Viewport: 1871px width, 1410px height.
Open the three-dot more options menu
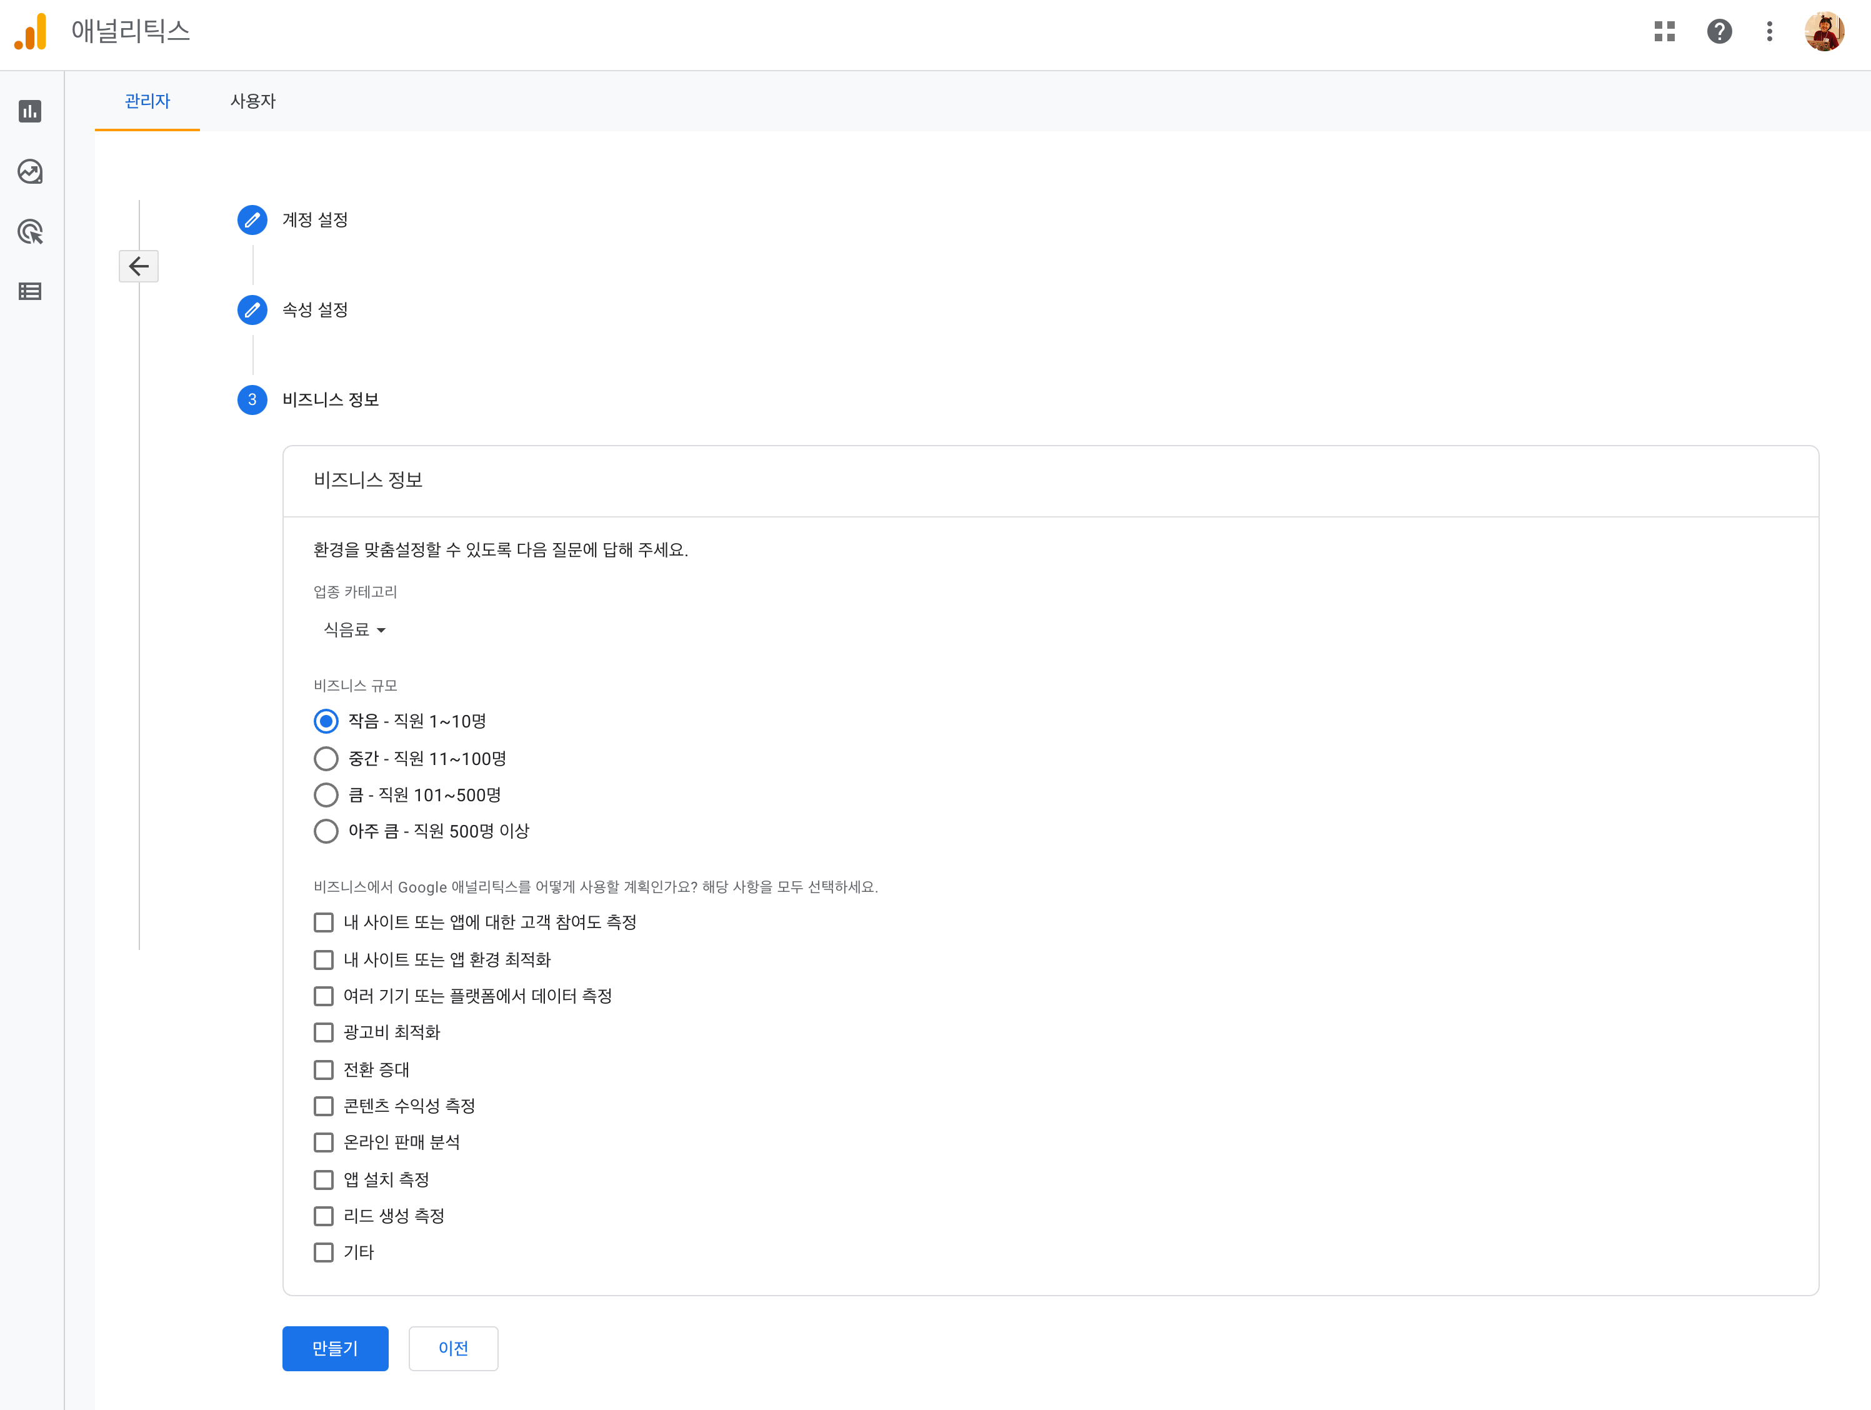coord(1769,31)
